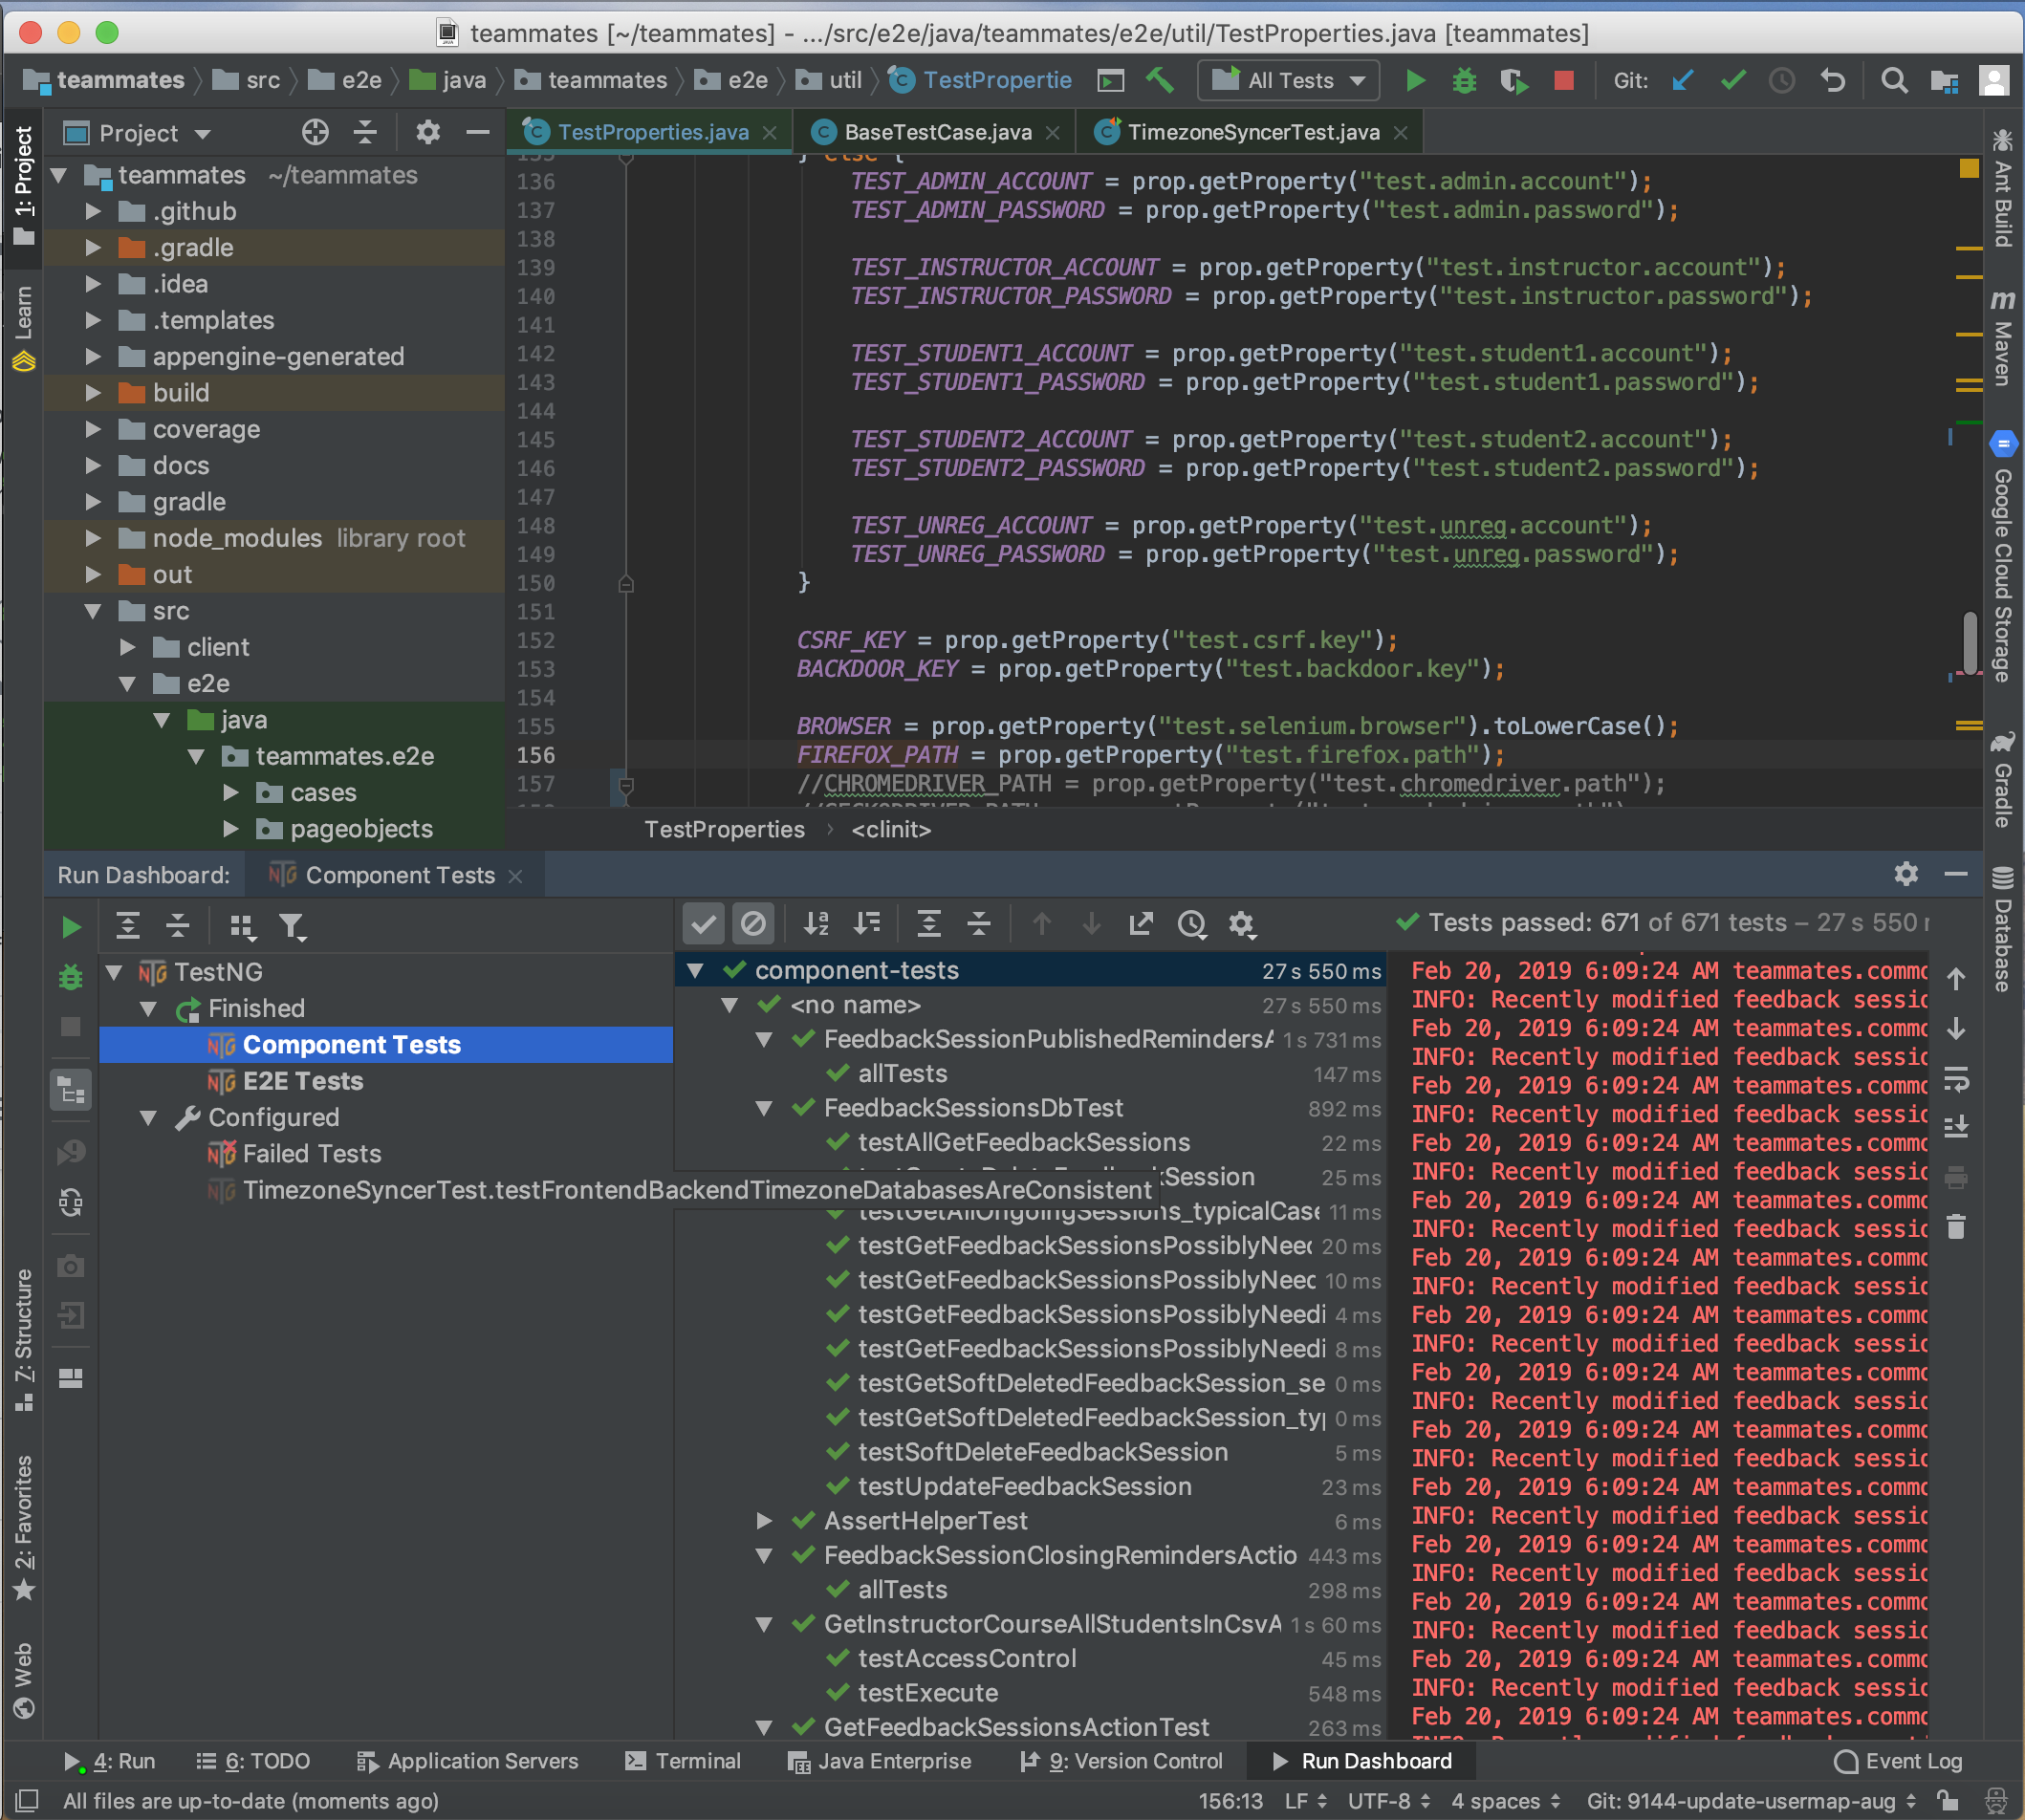
Task: Run All Tests with green play button
Action: [1415, 80]
